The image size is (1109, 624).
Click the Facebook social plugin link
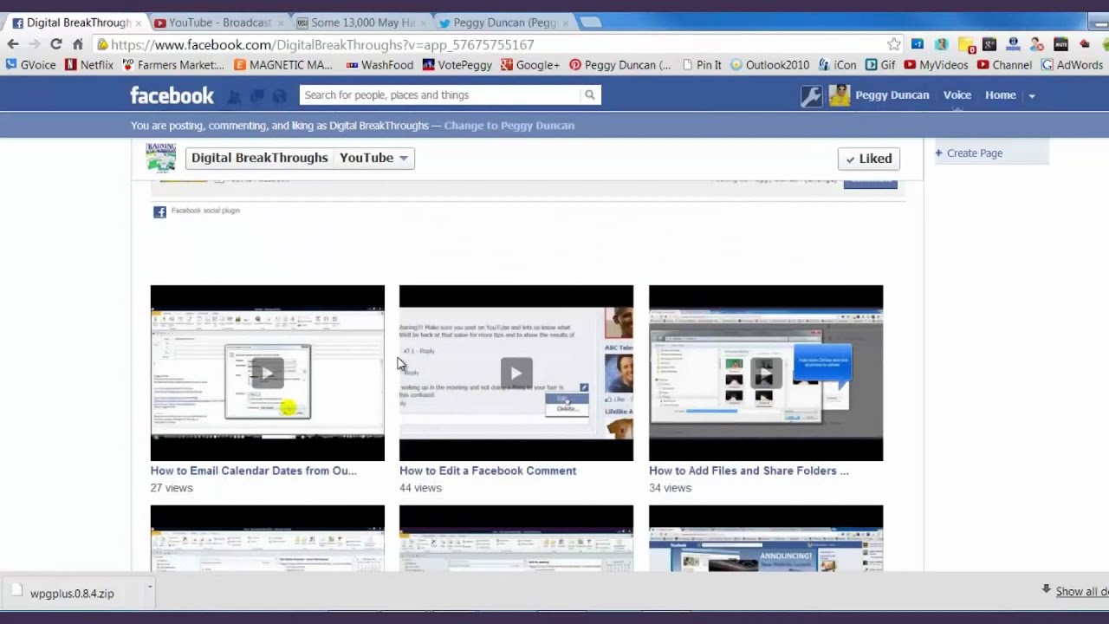[205, 211]
